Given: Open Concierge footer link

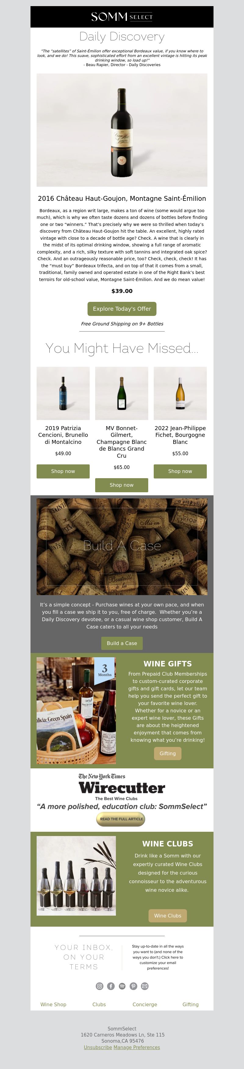Looking at the screenshot, I should pos(145,1004).
